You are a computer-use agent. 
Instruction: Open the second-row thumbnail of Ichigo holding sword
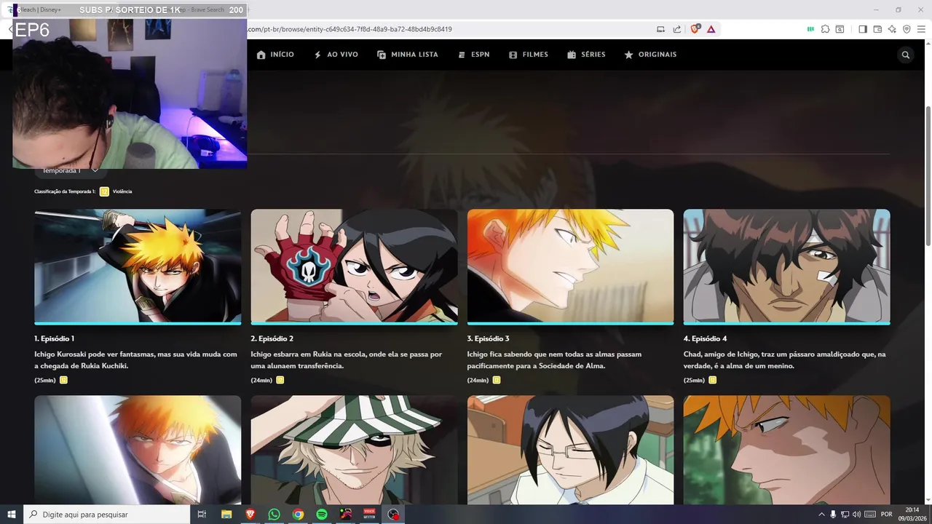(138, 450)
